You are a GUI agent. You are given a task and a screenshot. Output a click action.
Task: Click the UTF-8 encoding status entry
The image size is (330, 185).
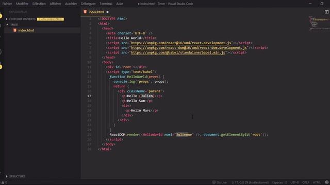point(294,182)
